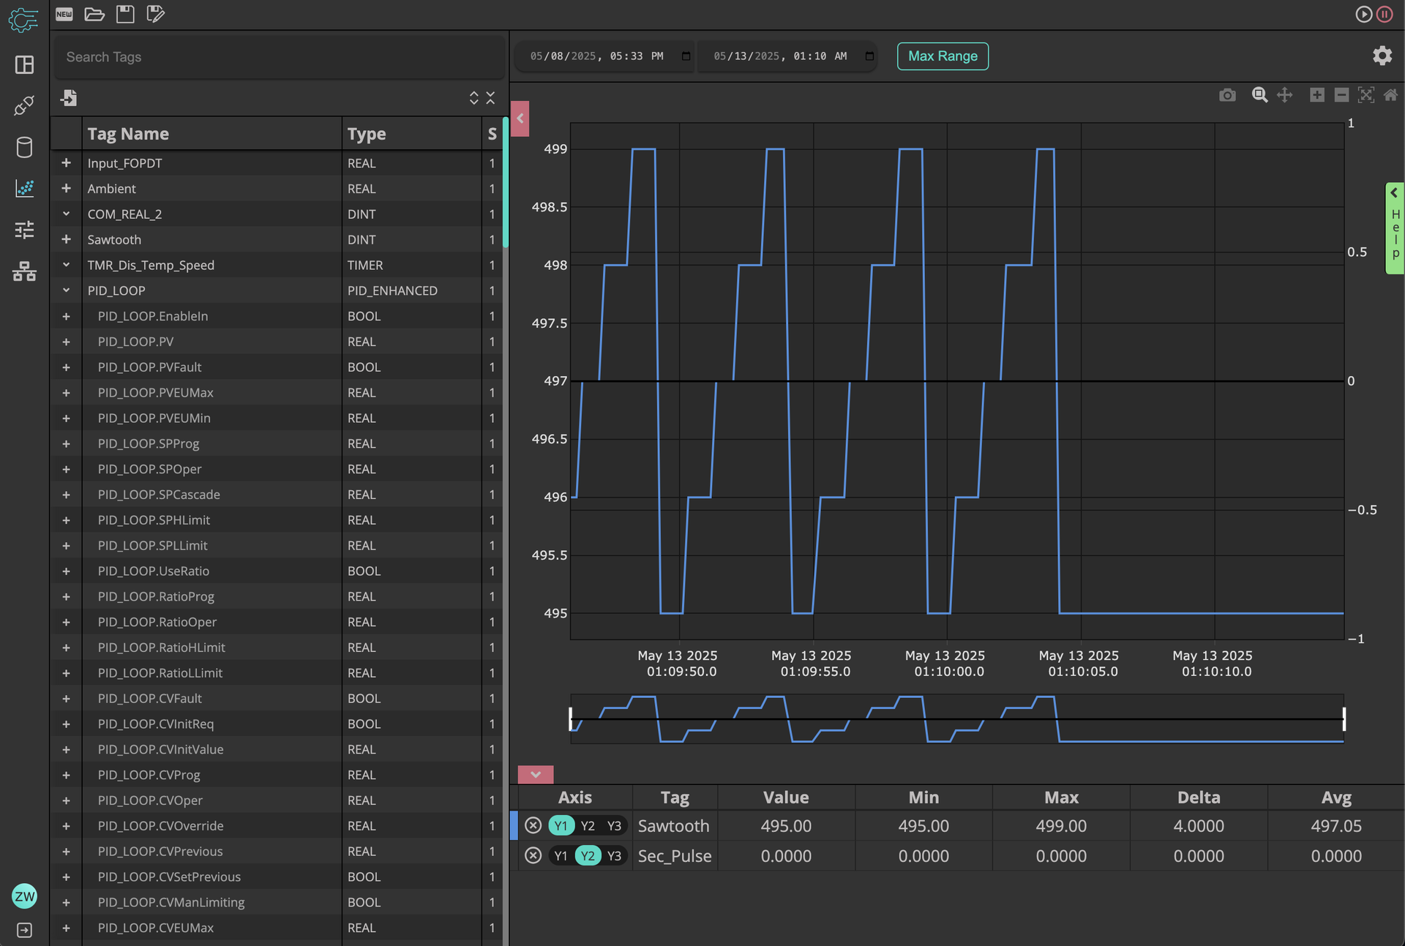Select the zoom magnifier chart tool
The image size is (1405, 946).
click(1259, 95)
